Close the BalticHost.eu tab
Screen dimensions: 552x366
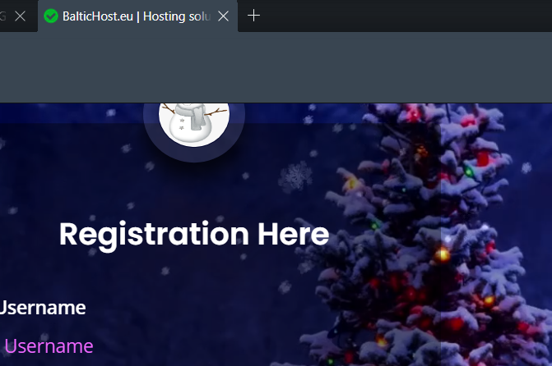pos(223,16)
